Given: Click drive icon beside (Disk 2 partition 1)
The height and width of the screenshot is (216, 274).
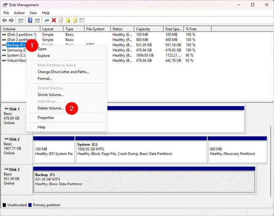Looking at the screenshot, I should click(x=4, y=35).
